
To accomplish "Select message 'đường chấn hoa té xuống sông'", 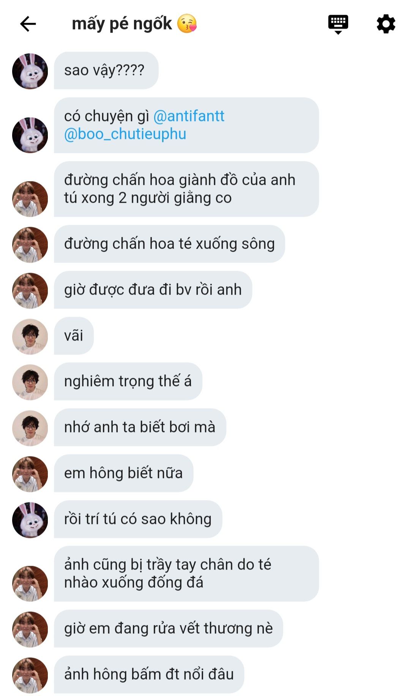I will pyautogui.click(x=169, y=244).
